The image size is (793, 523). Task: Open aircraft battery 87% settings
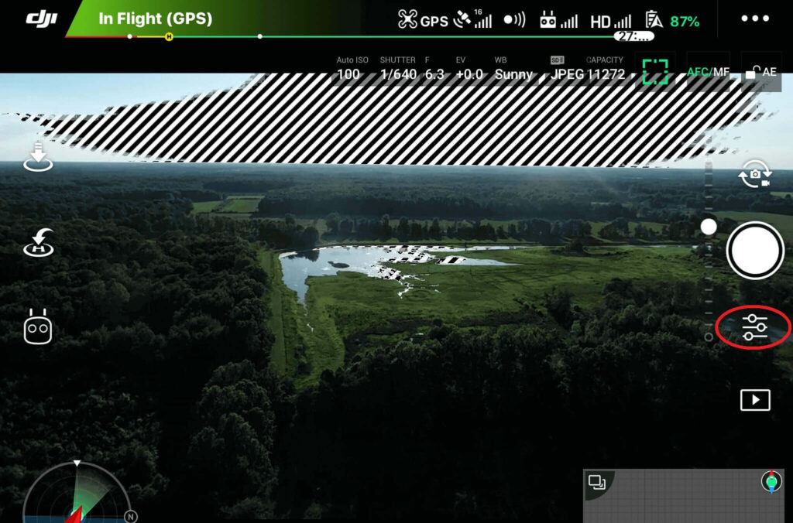[x=673, y=21]
